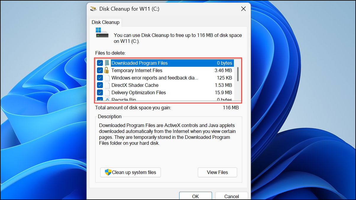Click the Files to delete list scrollbar thumb
Viewport: 356px width, 200px height.
tap(237, 74)
